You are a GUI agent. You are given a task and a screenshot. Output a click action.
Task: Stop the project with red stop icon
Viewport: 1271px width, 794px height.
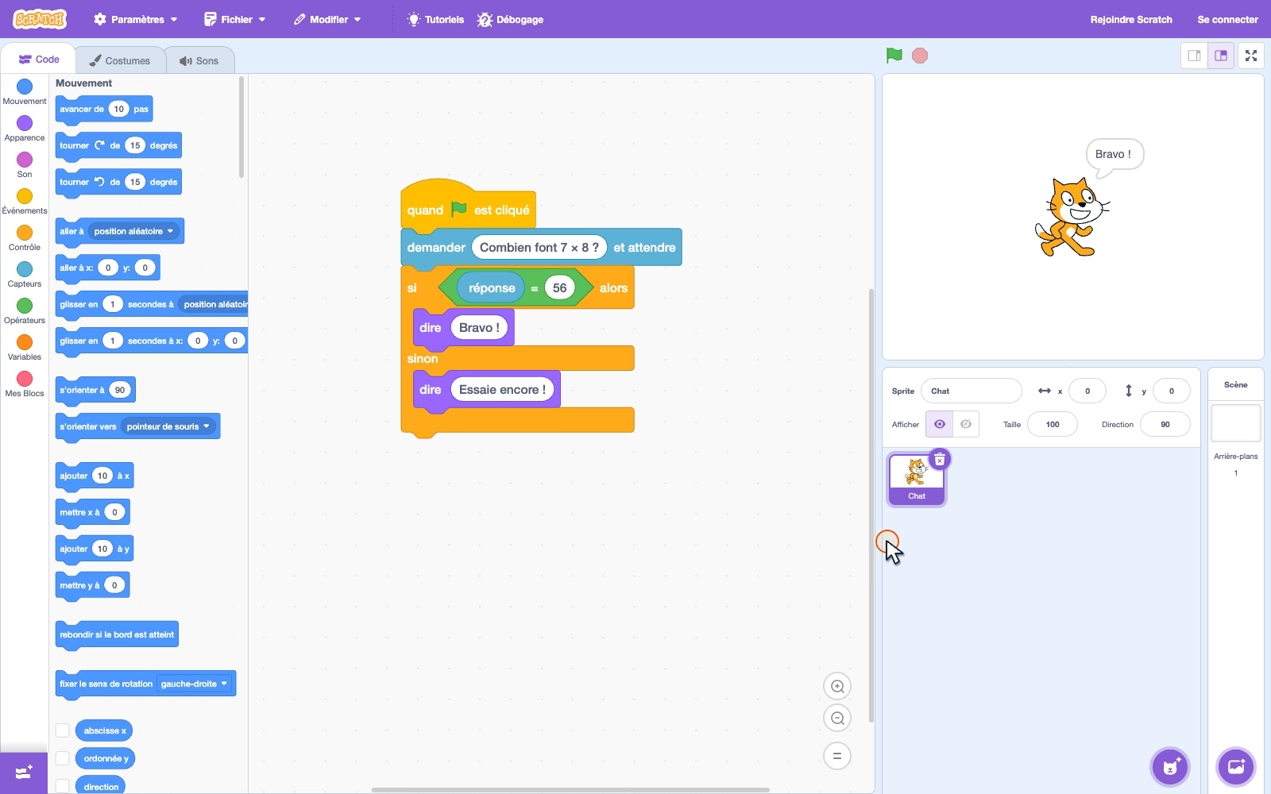click(920, 56)
